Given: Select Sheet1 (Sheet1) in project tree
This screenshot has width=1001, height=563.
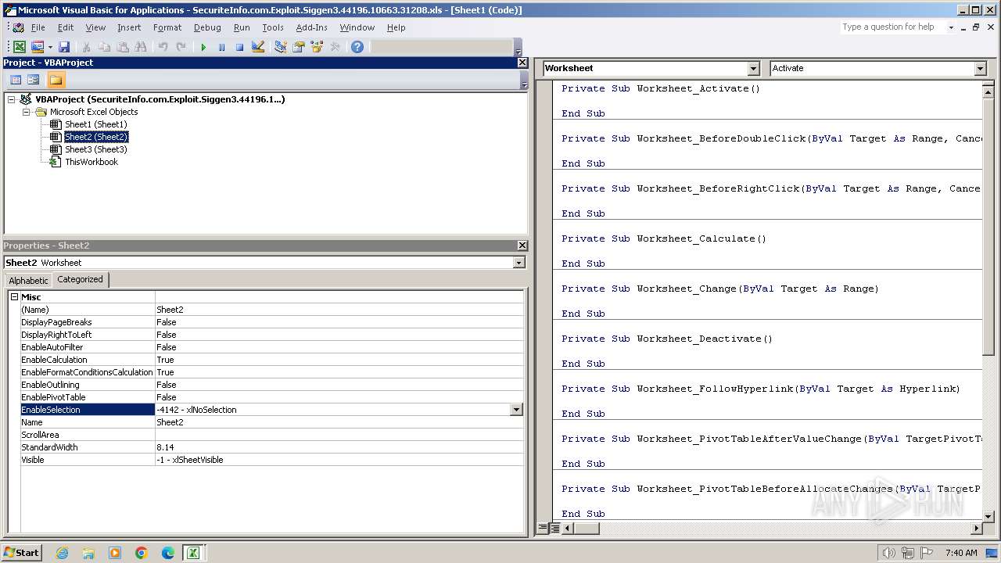Looking at the screenshot, I should (x=95, y=124).
